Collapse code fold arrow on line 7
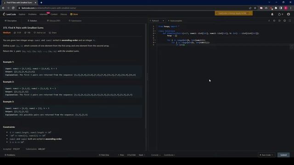294x165 pixels. click(155, 40)
